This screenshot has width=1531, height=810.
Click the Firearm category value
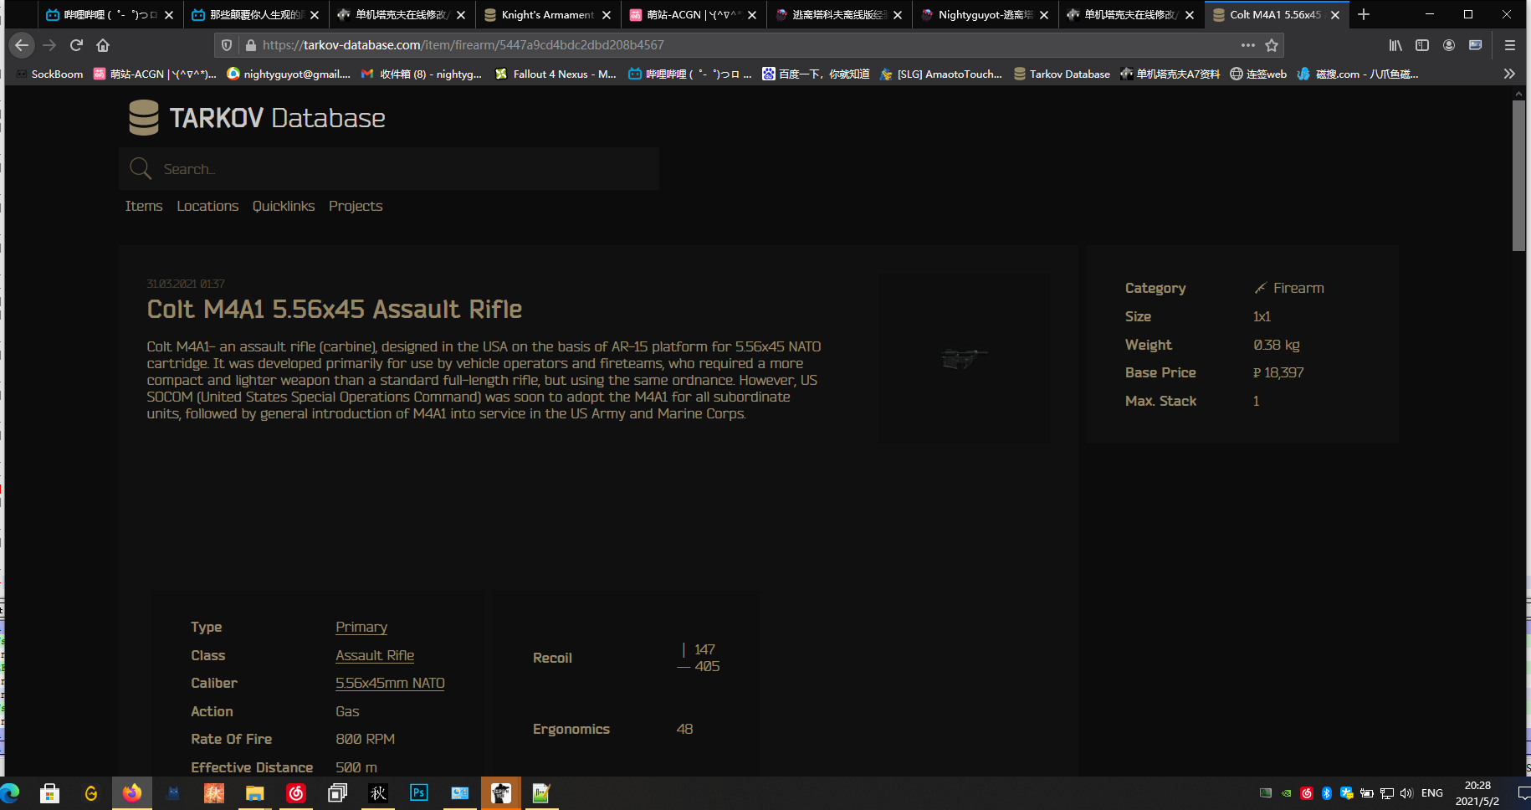[x=1289, y=288]
